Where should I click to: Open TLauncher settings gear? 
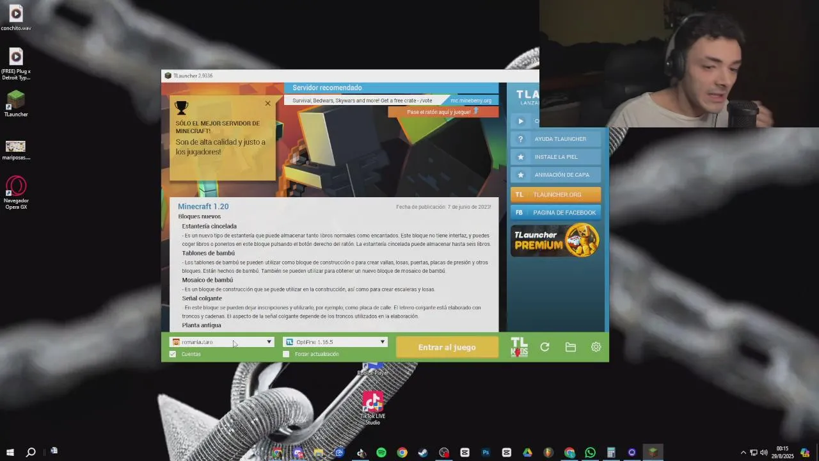tap(596, 347)
